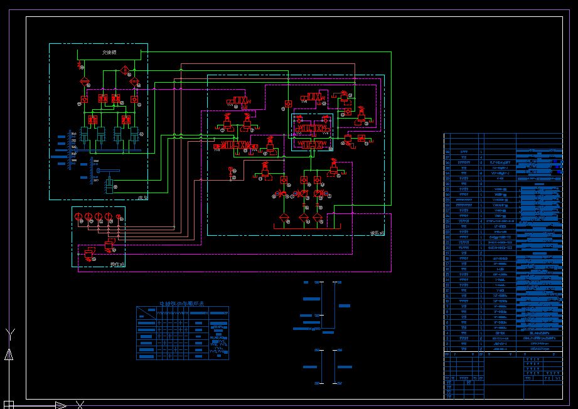Select the upper solenoid valve inside nested cyan box
Image resolution: width=578 pixels, height=409 pixels.
[x=312, y=129]
